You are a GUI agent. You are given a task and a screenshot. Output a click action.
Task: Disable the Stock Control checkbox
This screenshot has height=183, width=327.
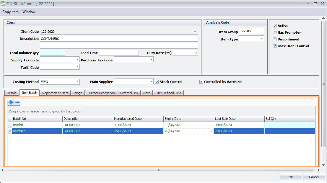tap(157, 82)
